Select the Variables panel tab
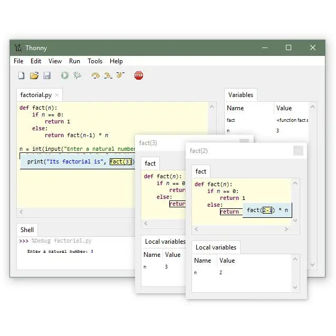This screenshot has height=336, width=336. click(x=241, y=95)
